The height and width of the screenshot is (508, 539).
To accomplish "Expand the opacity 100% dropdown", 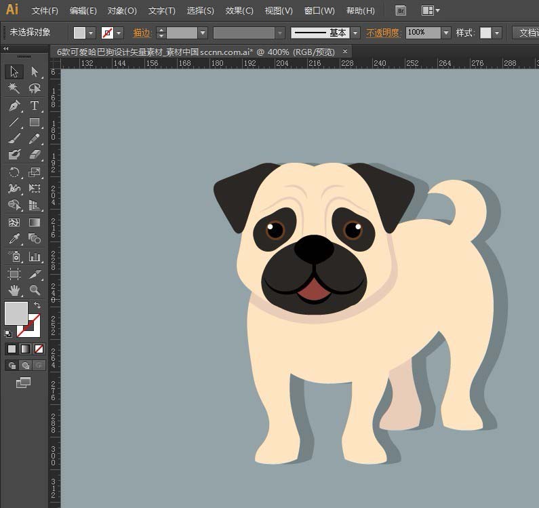I will coord(445,33).
